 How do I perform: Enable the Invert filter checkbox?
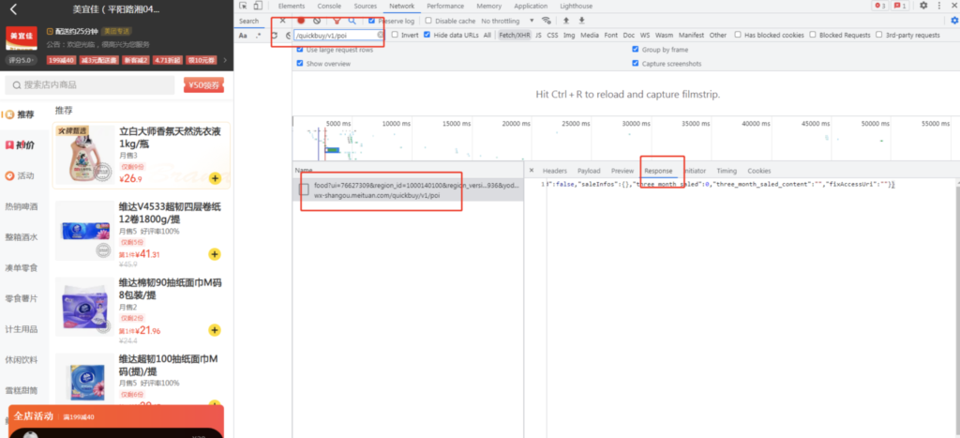395,35
